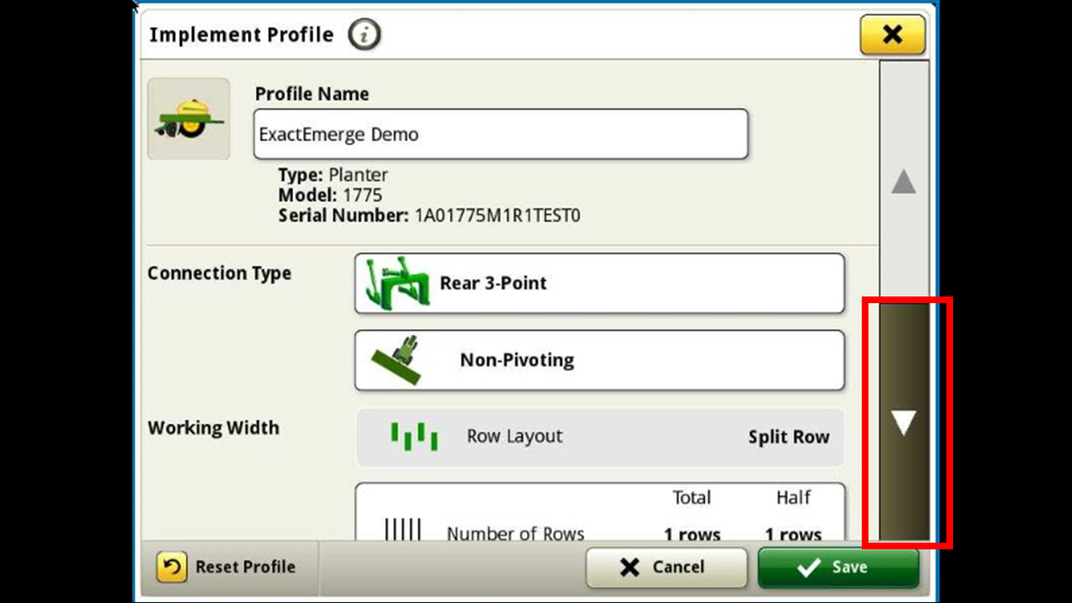
Task: Open the Number of Rows setting
Action: (x=600, y=512)
